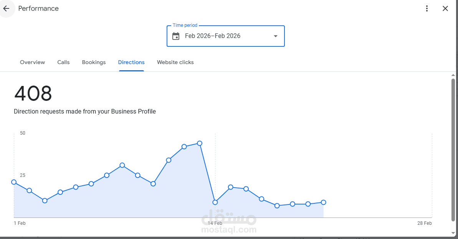Open the Calls tab

63,62
